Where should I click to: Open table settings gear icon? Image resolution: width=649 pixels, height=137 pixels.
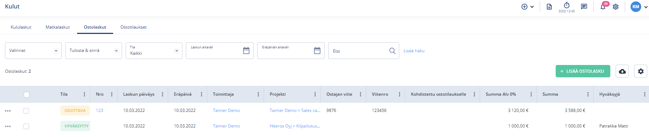click(x=640, y=71)
